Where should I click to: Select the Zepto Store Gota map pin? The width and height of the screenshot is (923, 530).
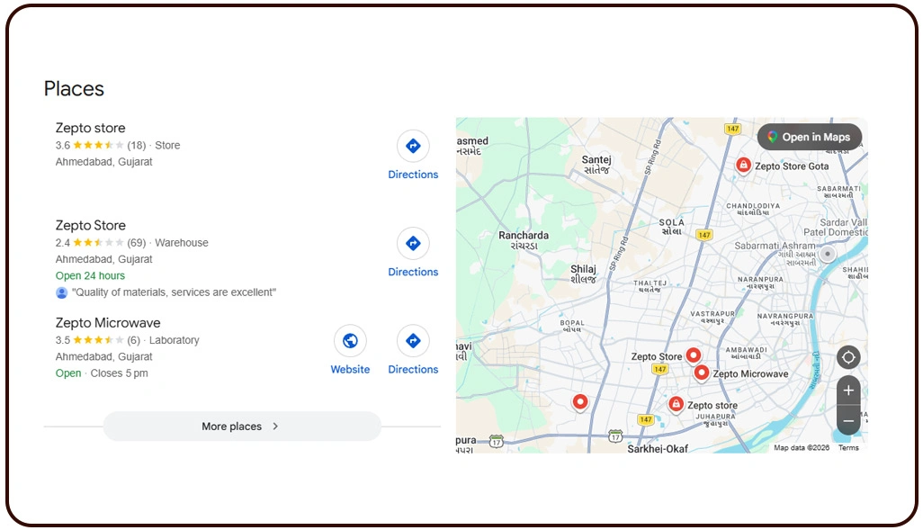coord(743,166)
